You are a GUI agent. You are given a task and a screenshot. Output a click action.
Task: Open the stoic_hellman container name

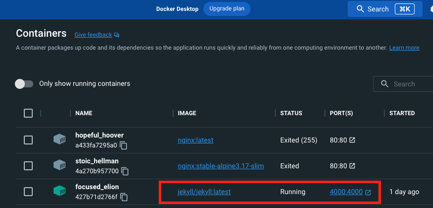(x=97, y=161)
